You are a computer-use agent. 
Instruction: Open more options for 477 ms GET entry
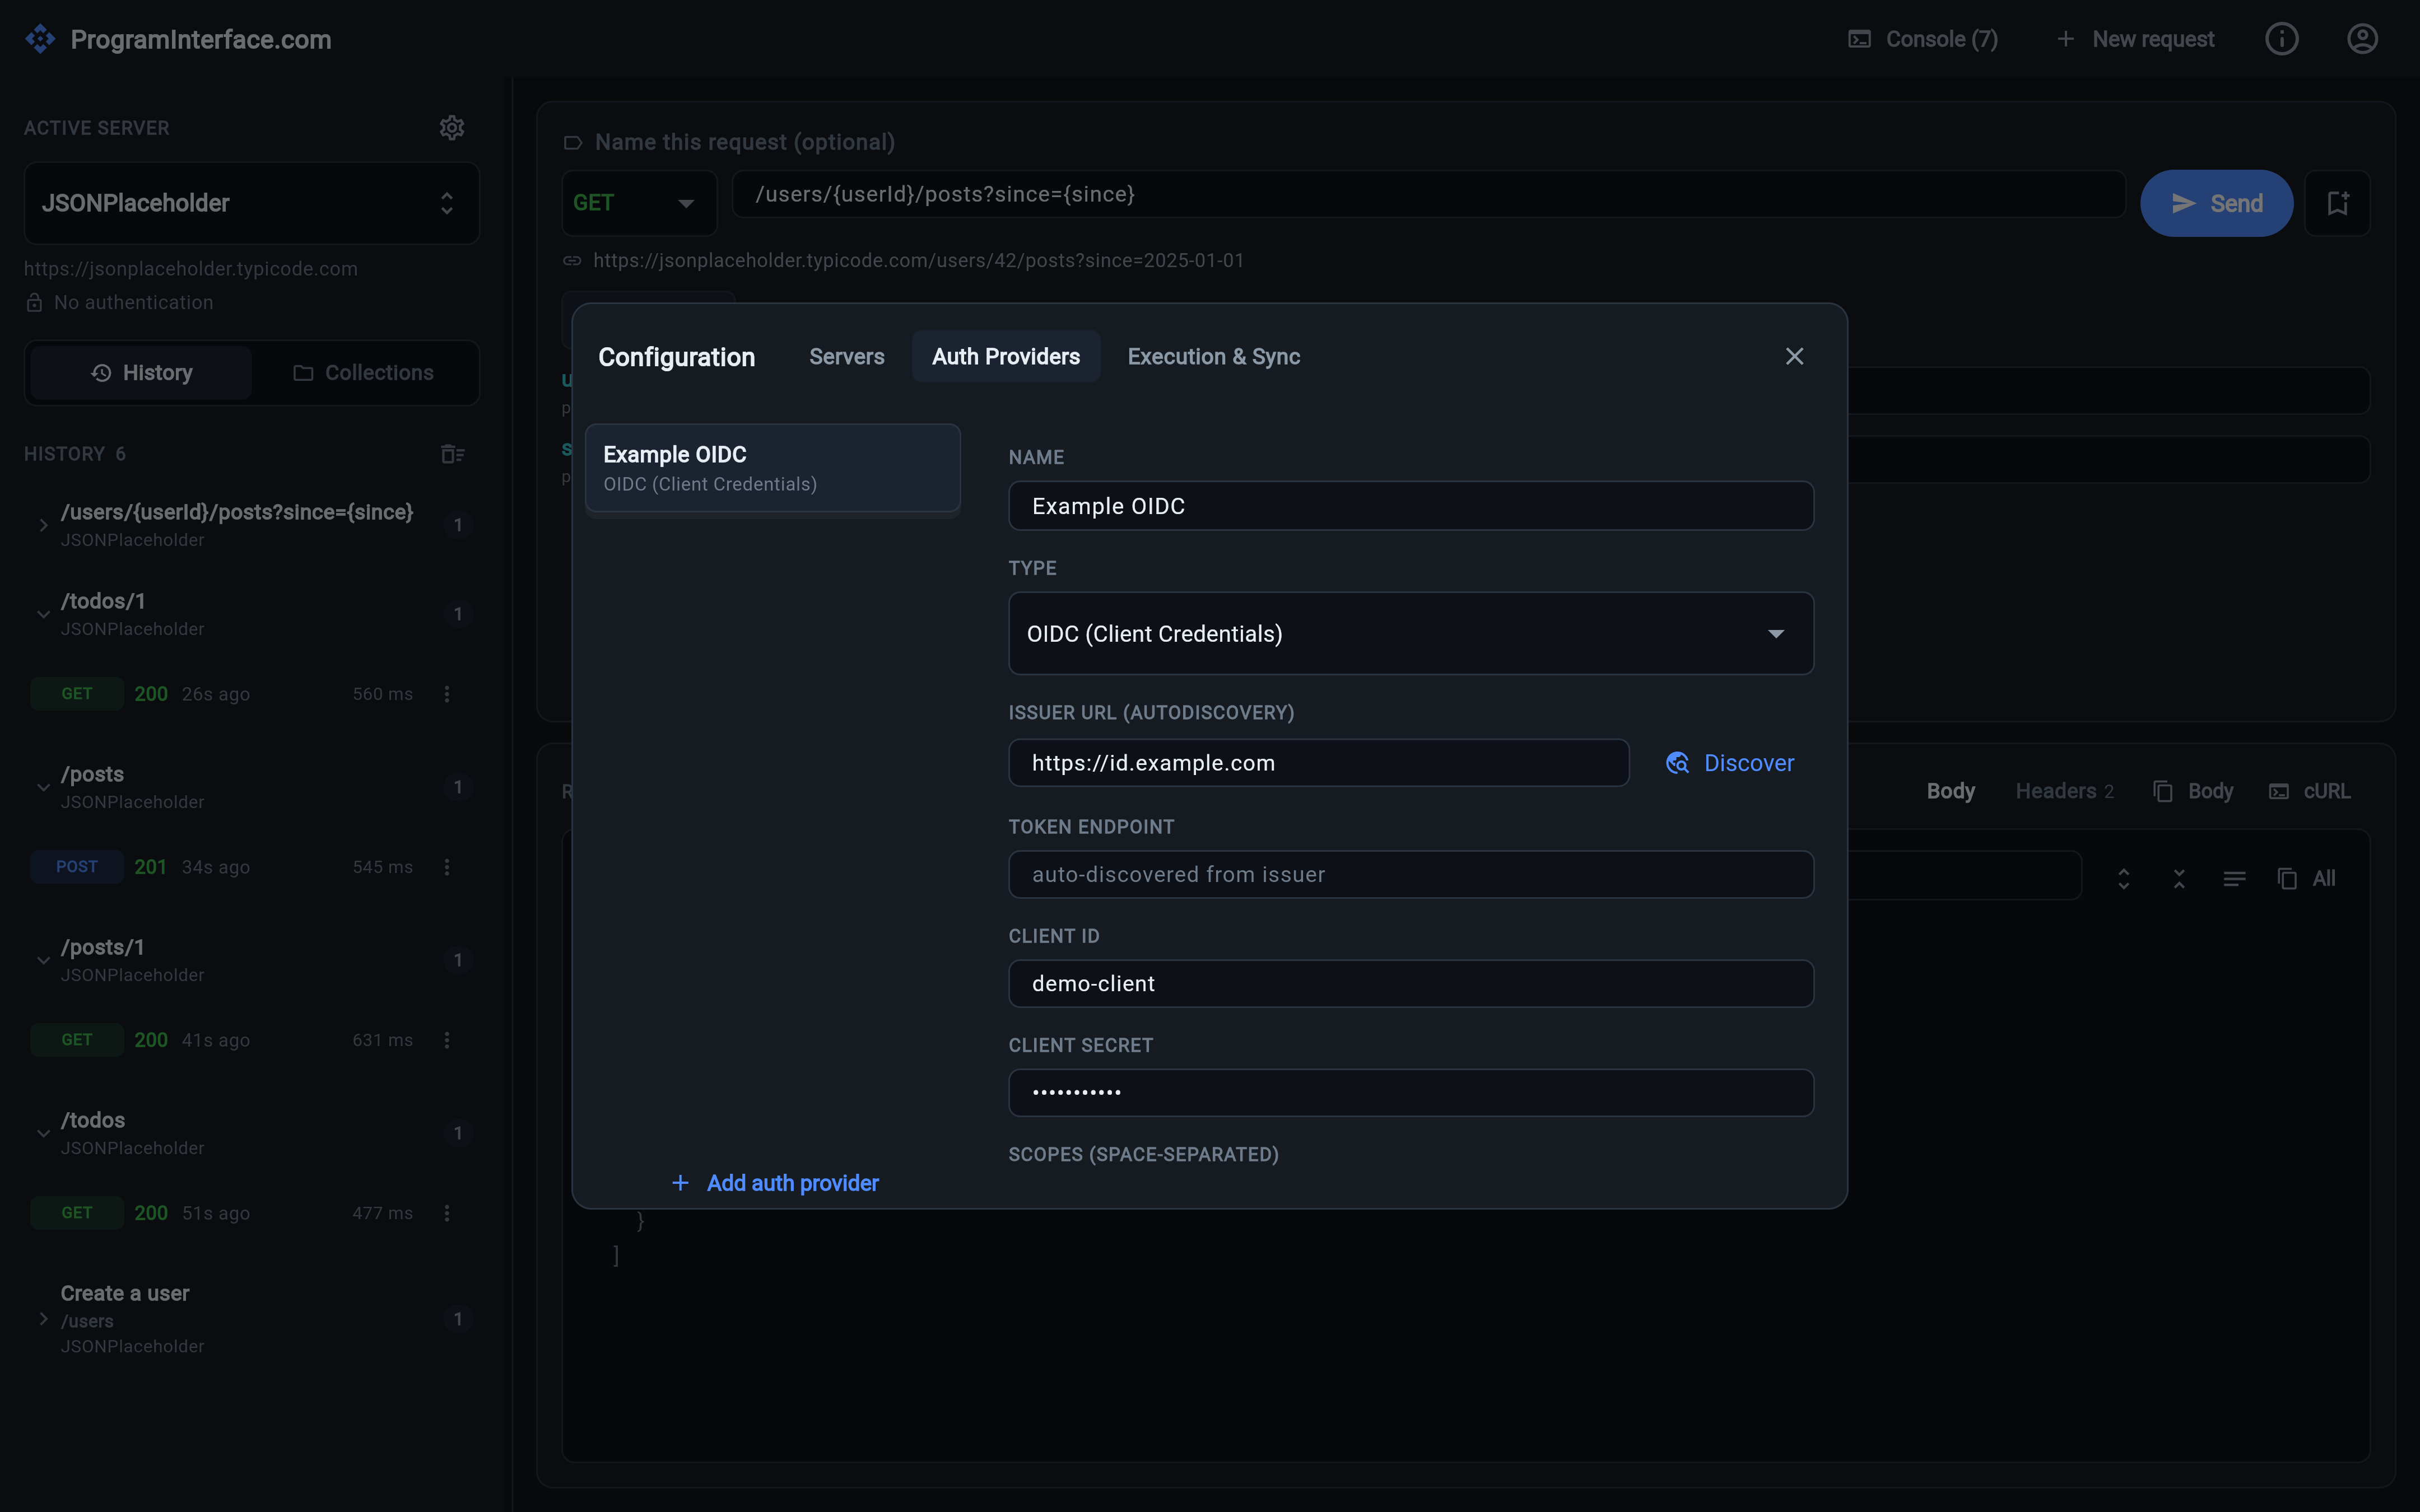(447, 1213)
